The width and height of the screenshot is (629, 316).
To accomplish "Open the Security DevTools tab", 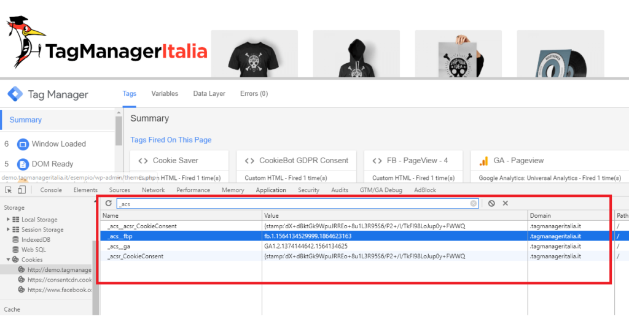I will (x=308, y=190).
